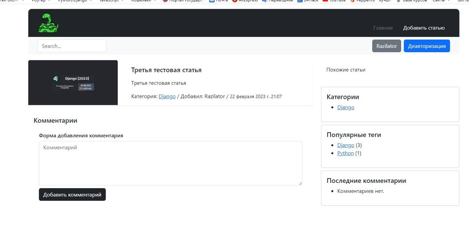Click the Деавторизация logout button

click(x=427, y=46)
